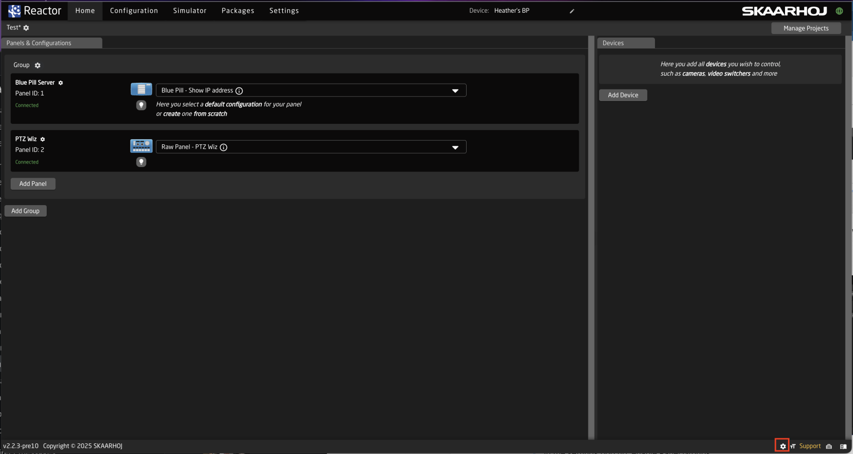Expand Blue Pill configuration dropdown arrow
853x454 pixels.
click(455, 91)
